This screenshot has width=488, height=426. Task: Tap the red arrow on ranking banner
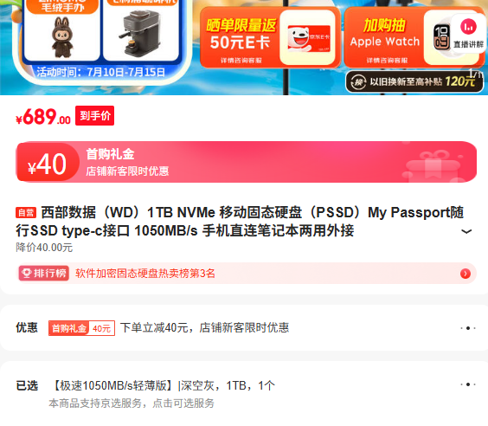[466, 274]
